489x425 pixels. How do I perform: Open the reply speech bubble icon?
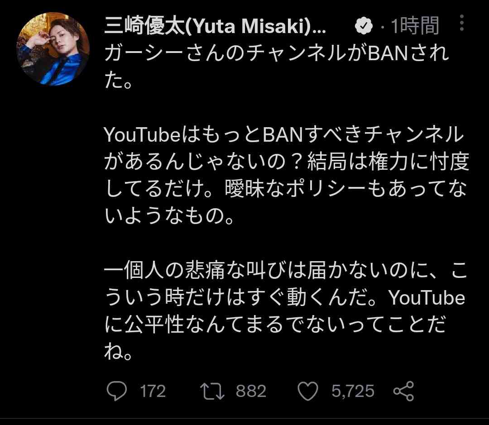(117, 391)
